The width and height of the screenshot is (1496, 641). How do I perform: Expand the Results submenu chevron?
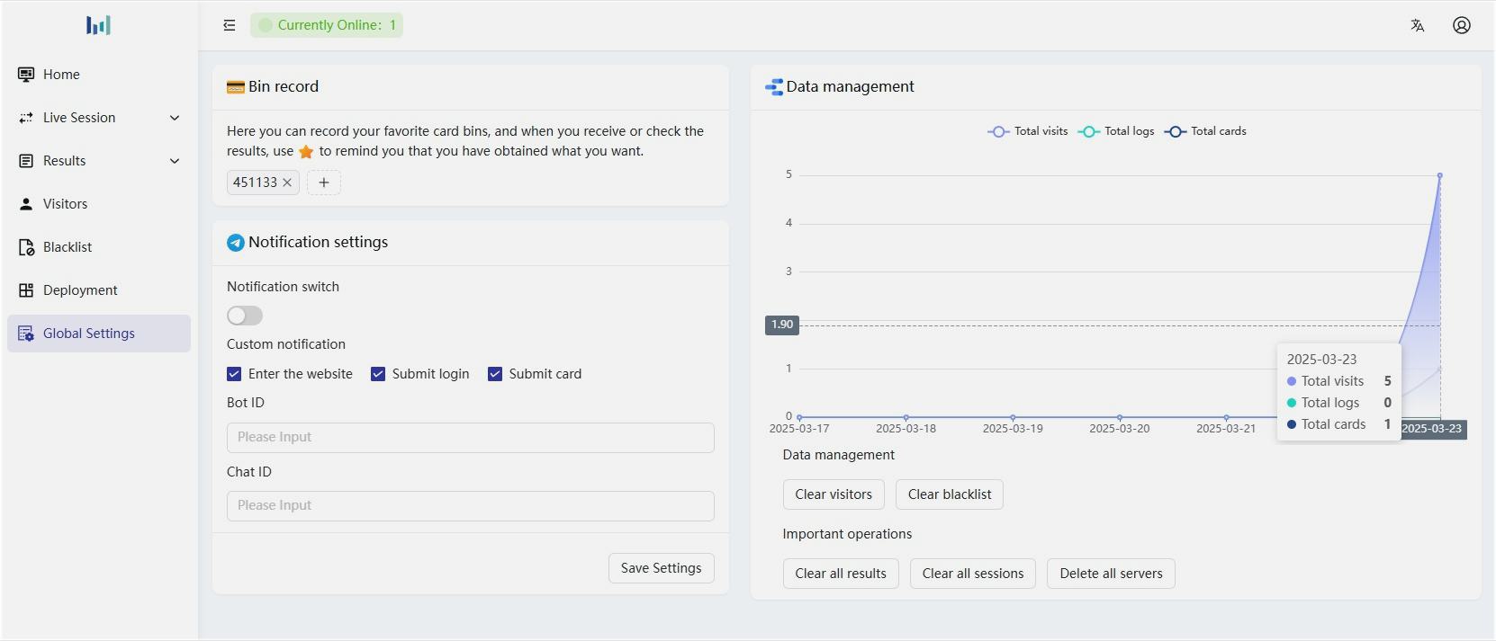click(175, 161)
